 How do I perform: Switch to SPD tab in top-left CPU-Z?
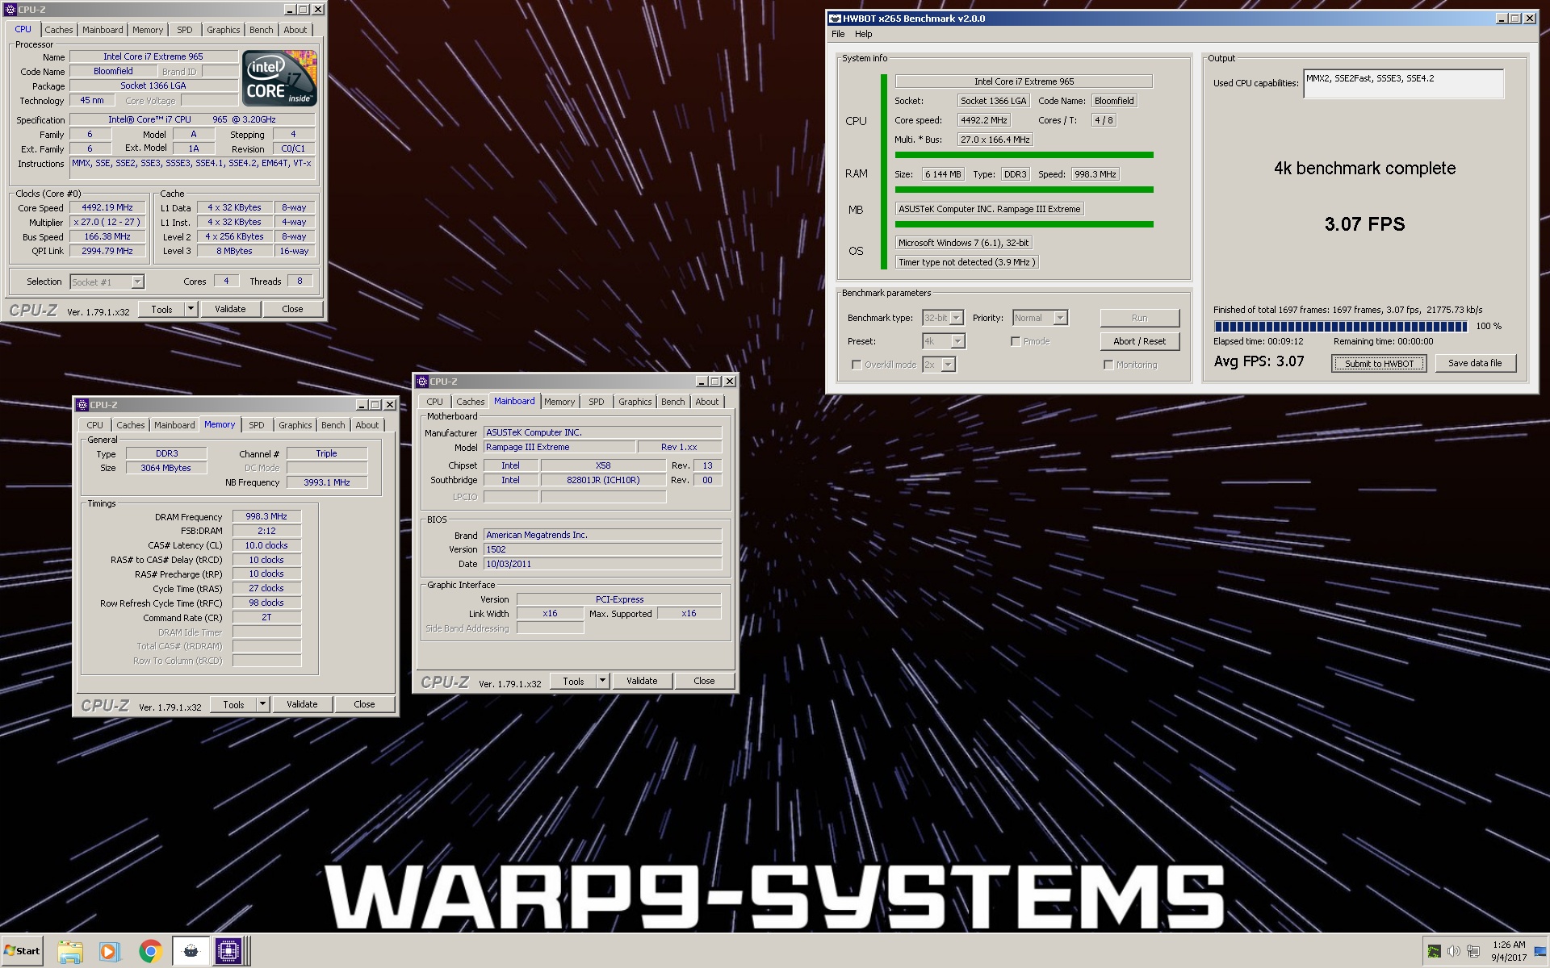tap(185, 30)
